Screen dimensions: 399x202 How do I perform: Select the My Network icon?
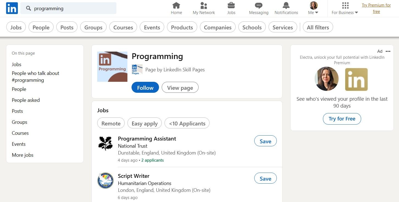click(203, 8)
